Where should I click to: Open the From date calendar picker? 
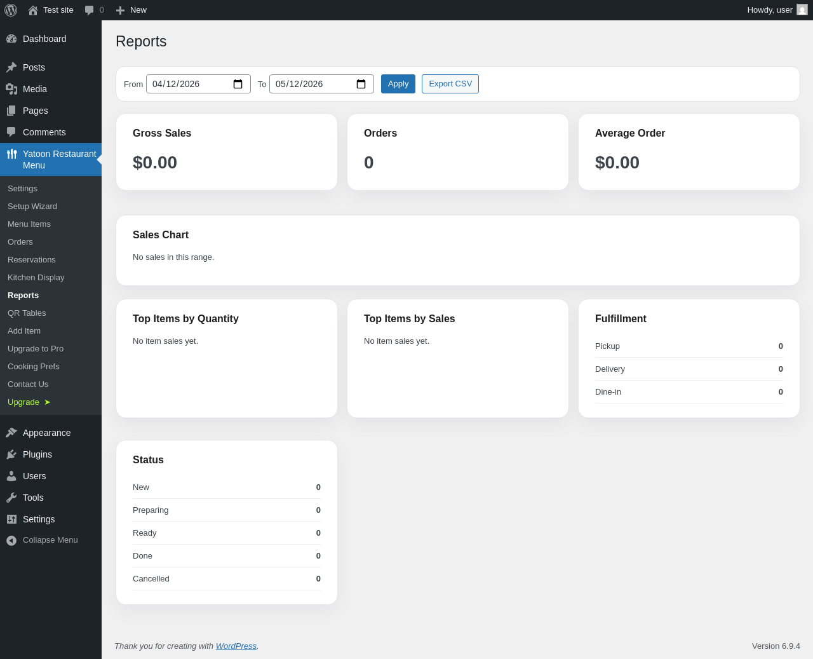click(x=238, y=84)
